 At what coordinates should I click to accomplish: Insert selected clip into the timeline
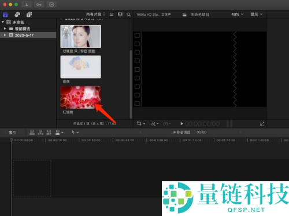40,132
